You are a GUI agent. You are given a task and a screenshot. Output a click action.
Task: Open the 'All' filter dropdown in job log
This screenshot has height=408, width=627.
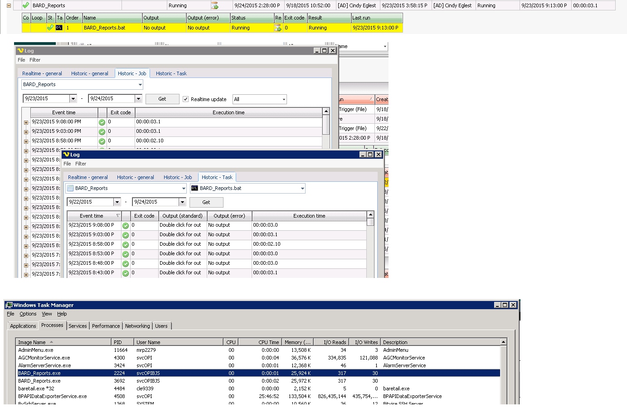tap(284, 99)
